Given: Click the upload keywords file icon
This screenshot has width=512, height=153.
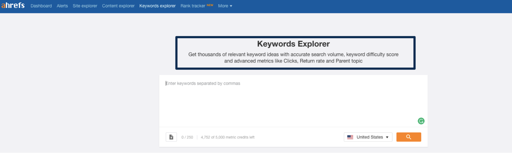Looking at the screenshot, I should (x=171, y=137).
